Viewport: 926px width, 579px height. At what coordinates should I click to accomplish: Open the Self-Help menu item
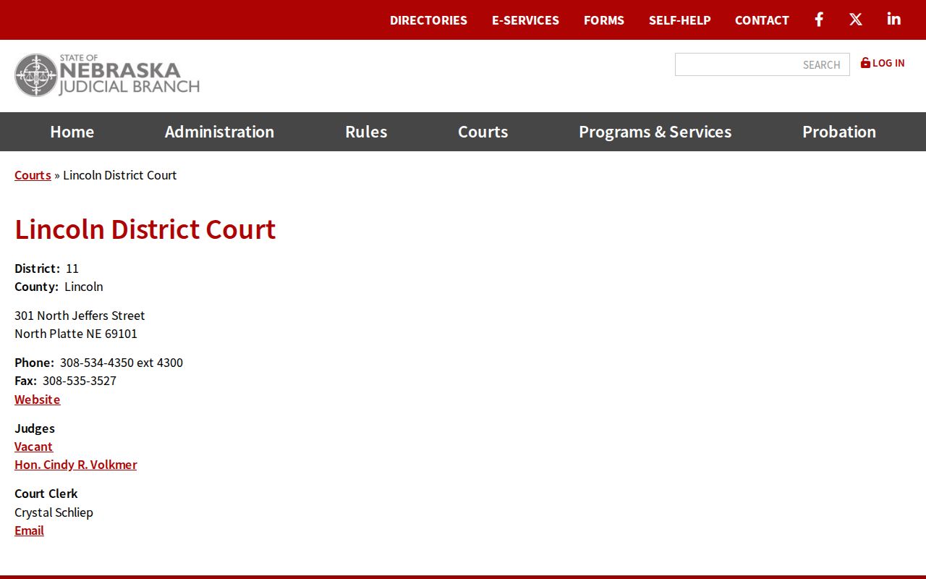679,20
